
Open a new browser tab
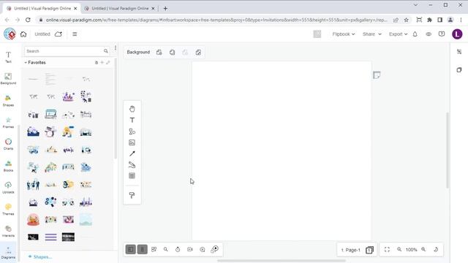click(x=165, y=8)
